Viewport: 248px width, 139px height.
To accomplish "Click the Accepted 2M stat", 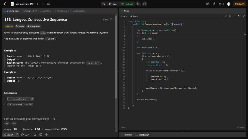I will pos(11,129).
